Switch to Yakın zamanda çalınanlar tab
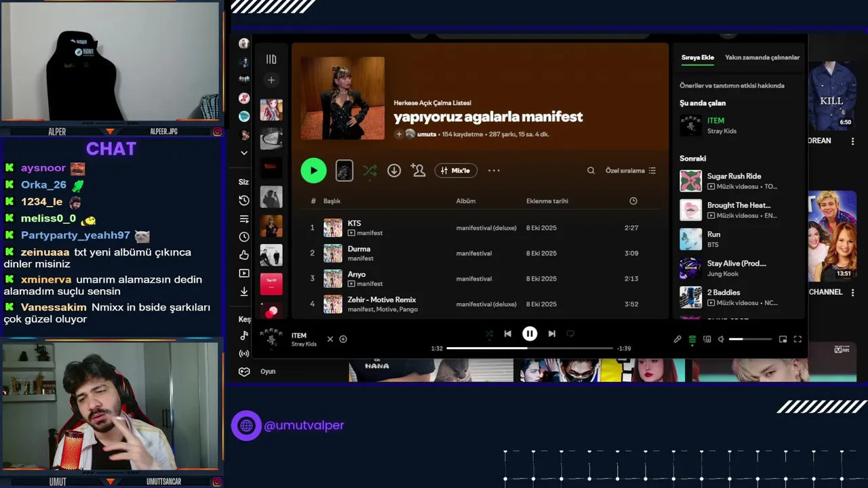The width and height of the screenshot is (868, 488). click(762, 58)
